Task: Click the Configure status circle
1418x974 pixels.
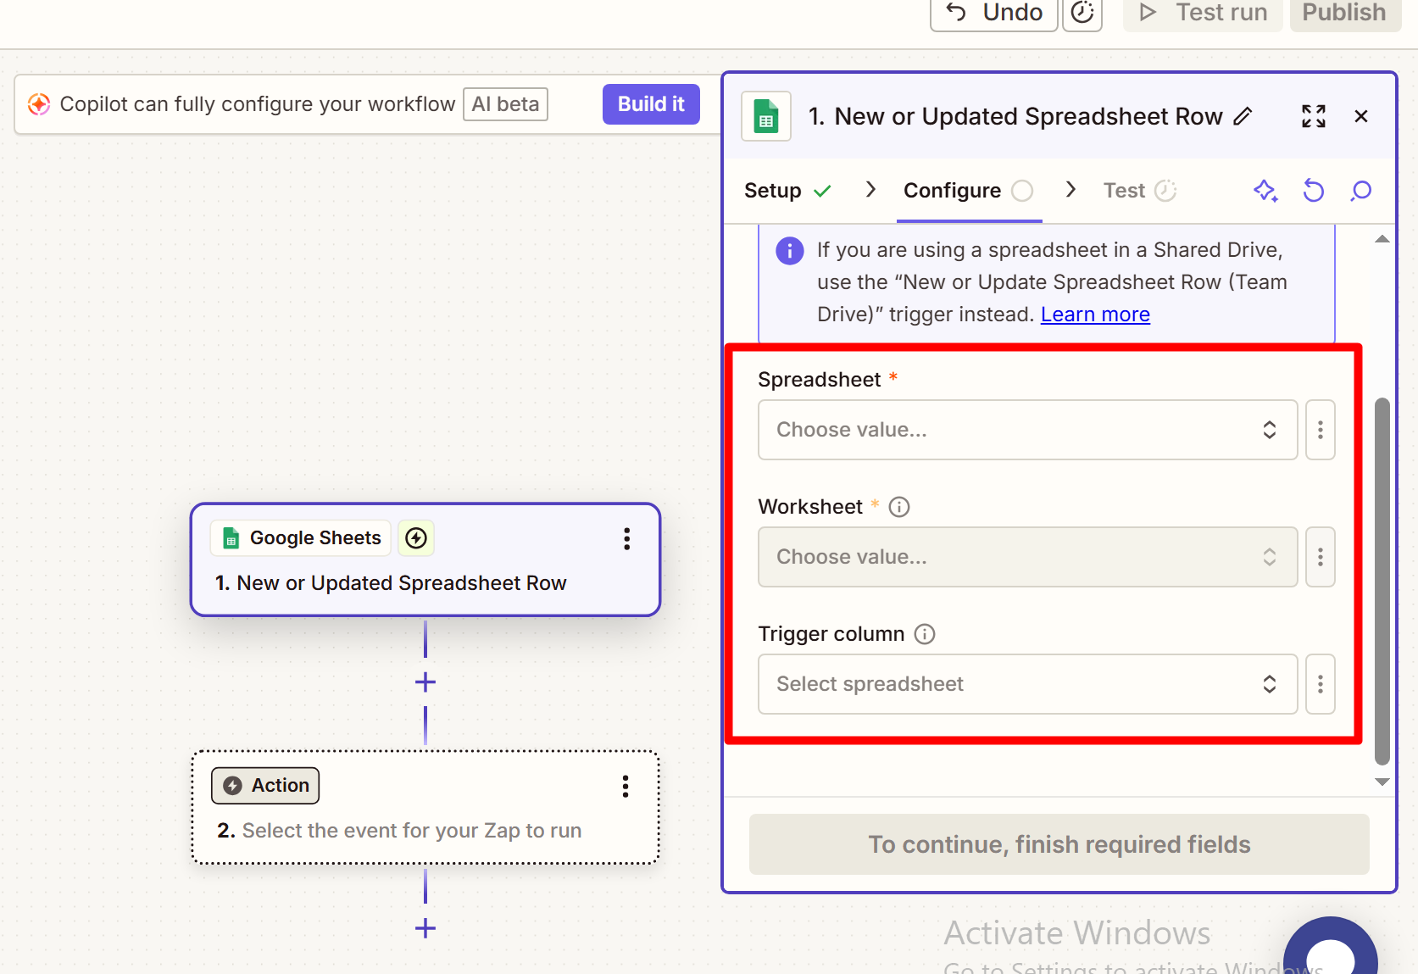Action: [1023, 191]
